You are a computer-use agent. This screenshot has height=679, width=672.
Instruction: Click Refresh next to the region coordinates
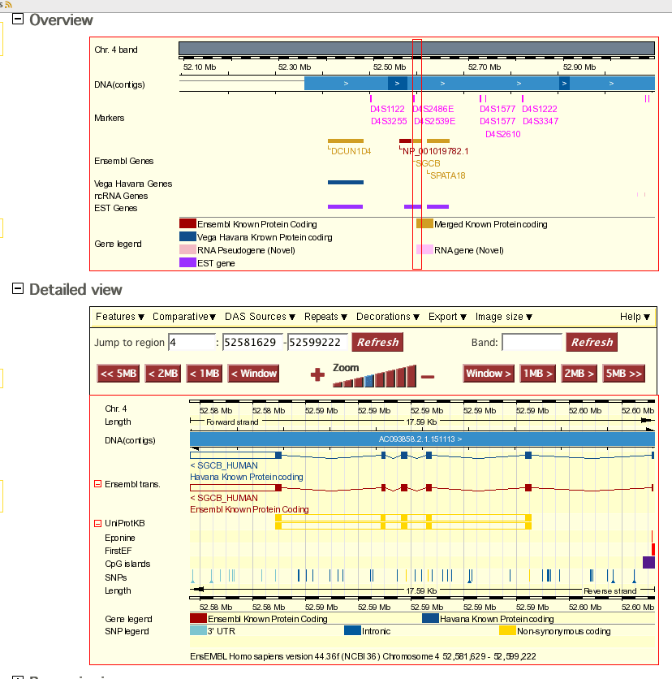(377, 342)
